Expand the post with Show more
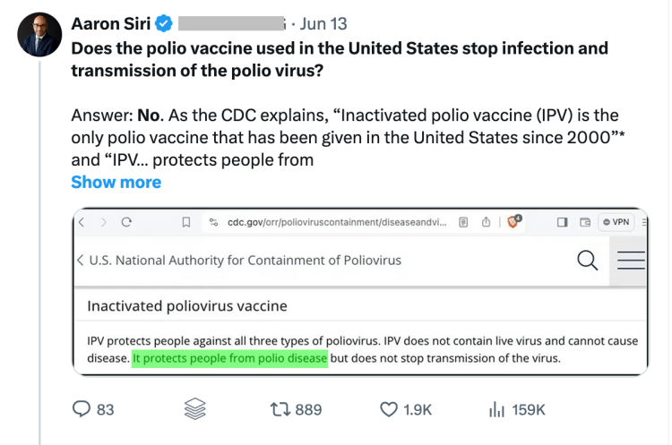This screenshot has height=445, width=672. tap(116, 182)
